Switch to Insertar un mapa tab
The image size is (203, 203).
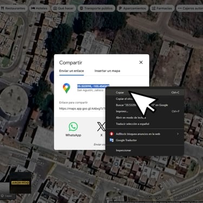[107, 71]
